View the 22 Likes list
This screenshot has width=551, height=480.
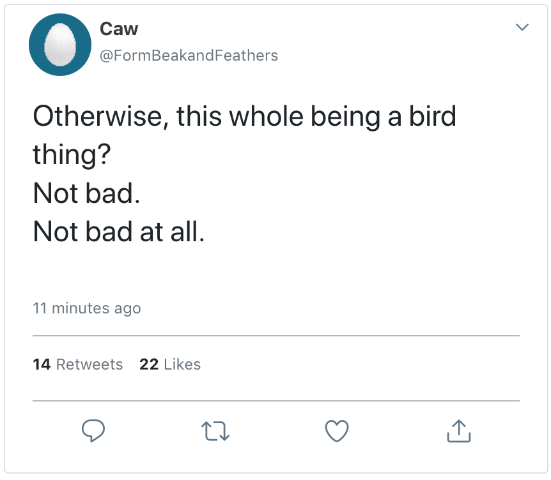170,364
